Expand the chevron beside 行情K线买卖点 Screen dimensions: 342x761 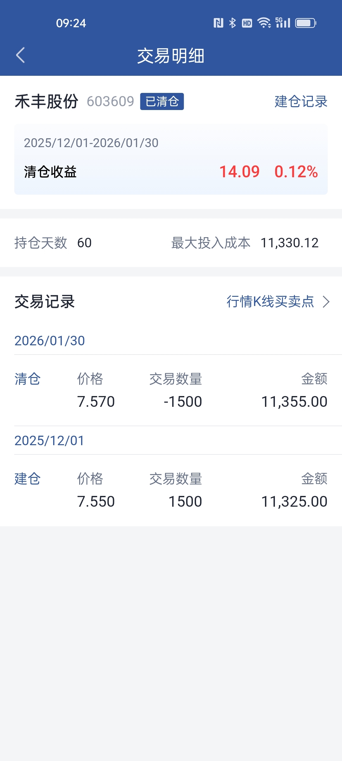pos(326,302)
